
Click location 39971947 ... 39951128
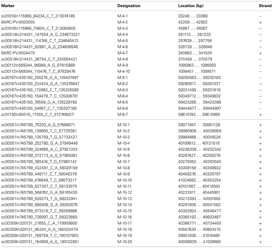click(199, 125)
